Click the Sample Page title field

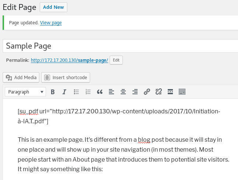pos(120,46)
